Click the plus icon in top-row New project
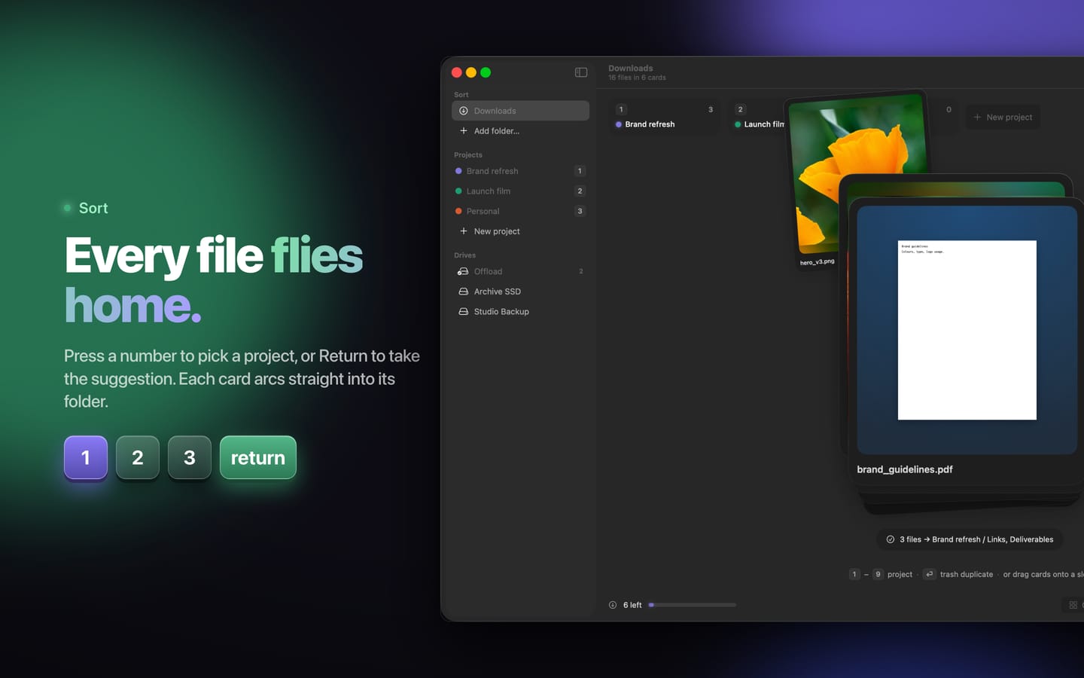 click(977, 118)
